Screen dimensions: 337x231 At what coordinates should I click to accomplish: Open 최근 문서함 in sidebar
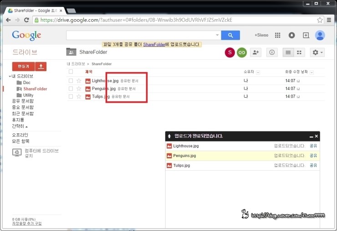23,114
